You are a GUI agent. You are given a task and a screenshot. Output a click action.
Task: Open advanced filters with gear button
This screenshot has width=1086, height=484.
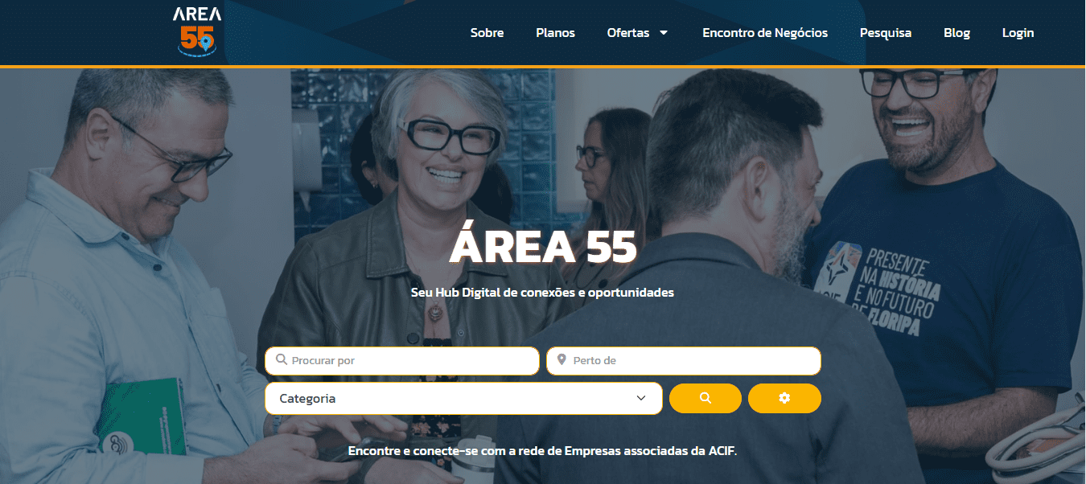pos(784,398)
